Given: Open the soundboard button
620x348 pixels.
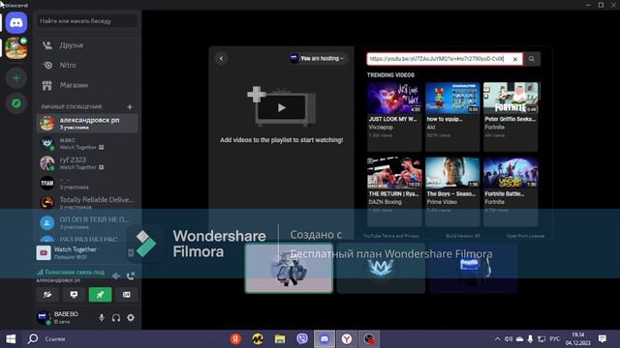Looking at the screenshot, I should point(127,294).
